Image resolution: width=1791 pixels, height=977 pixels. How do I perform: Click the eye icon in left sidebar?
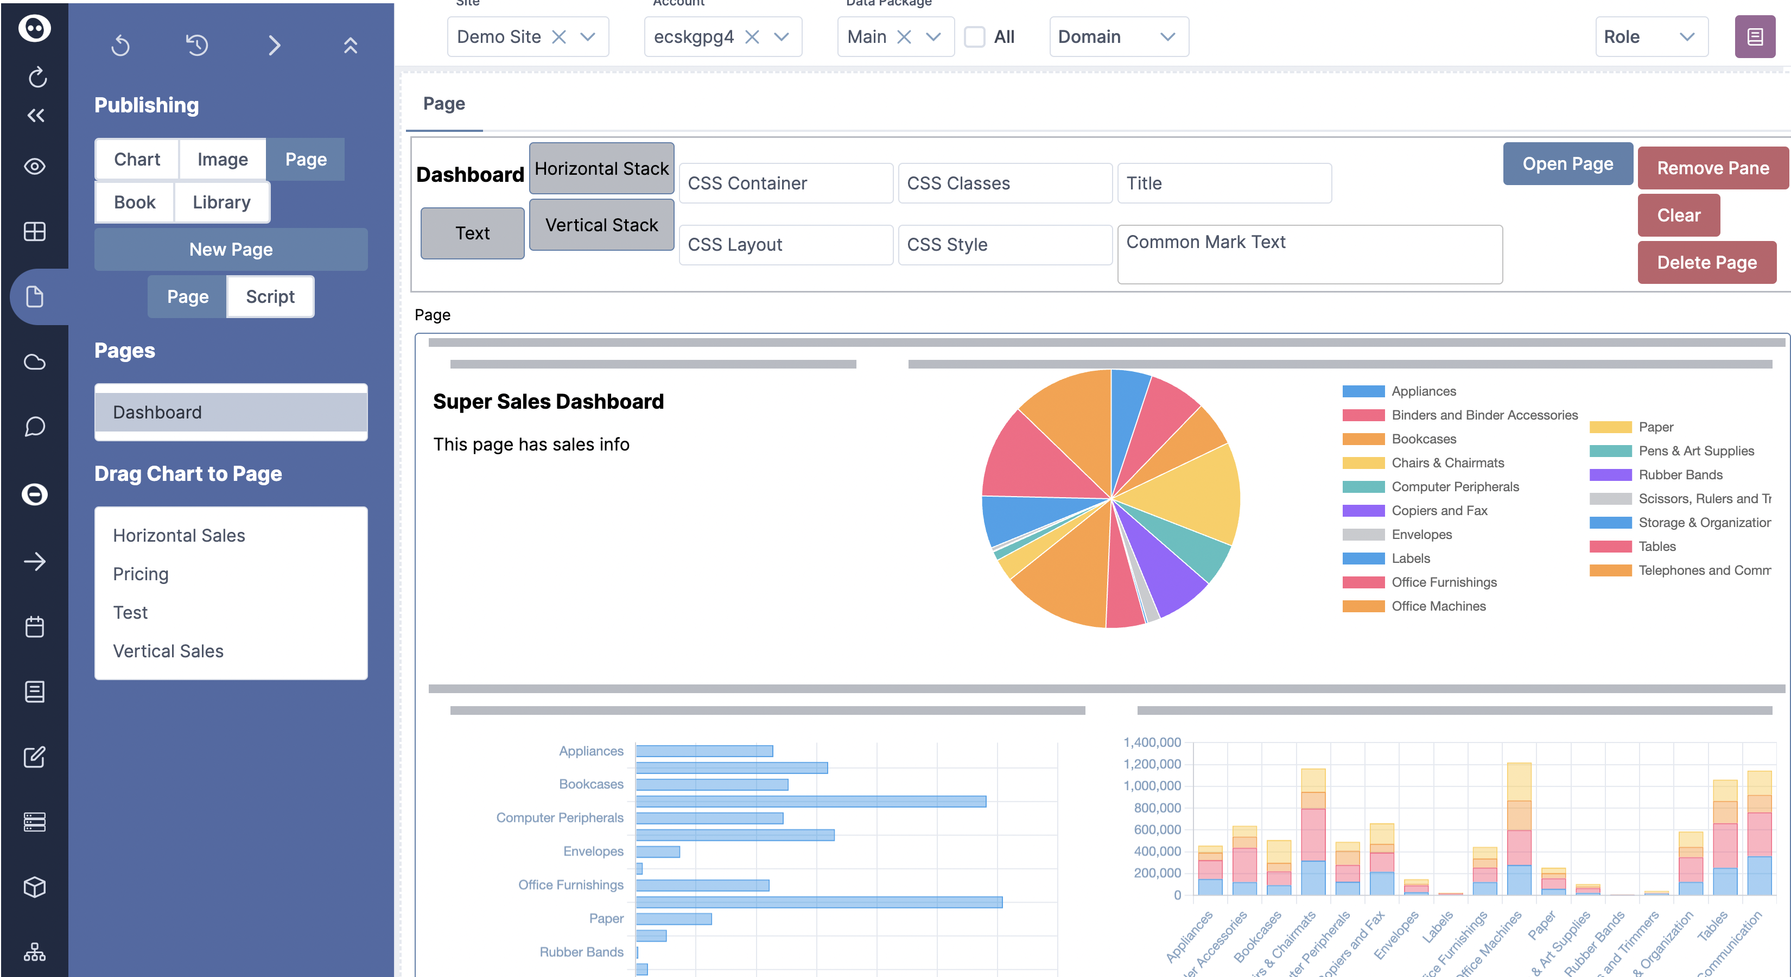34,166
